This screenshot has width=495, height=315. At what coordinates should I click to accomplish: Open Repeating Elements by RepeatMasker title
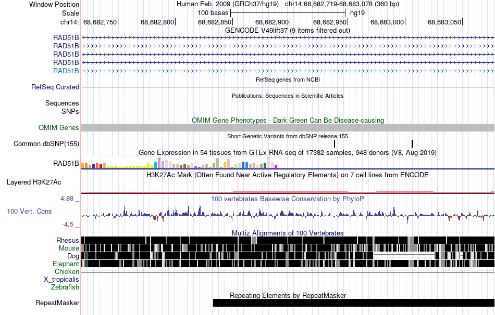[x=288, y=295]
